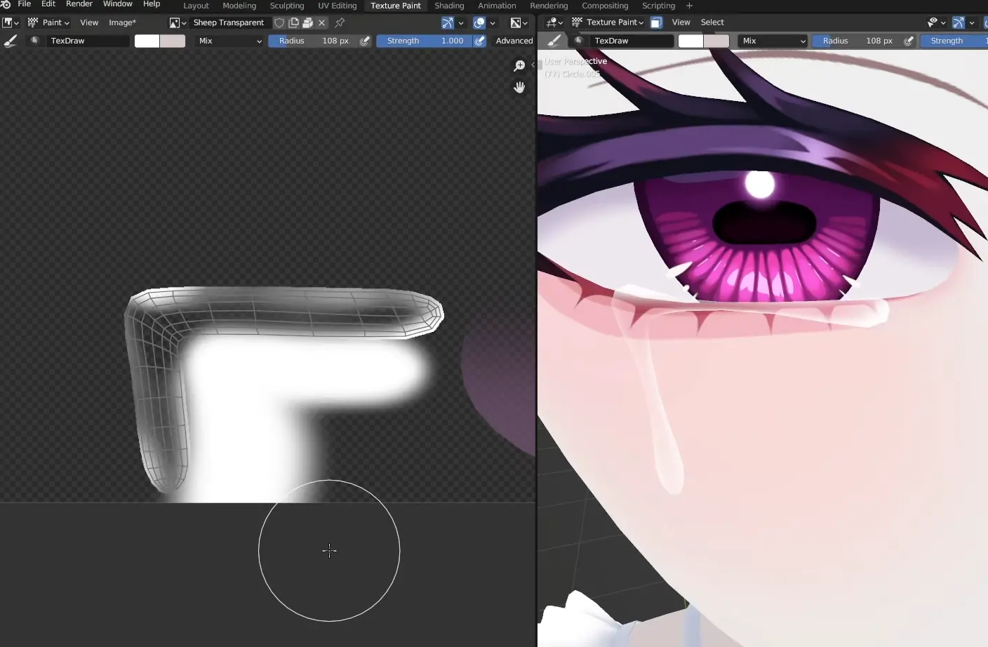Click TexDraw brush name field in 3D viewport
This screenshot has width=988, height=647.
[632, 41]
